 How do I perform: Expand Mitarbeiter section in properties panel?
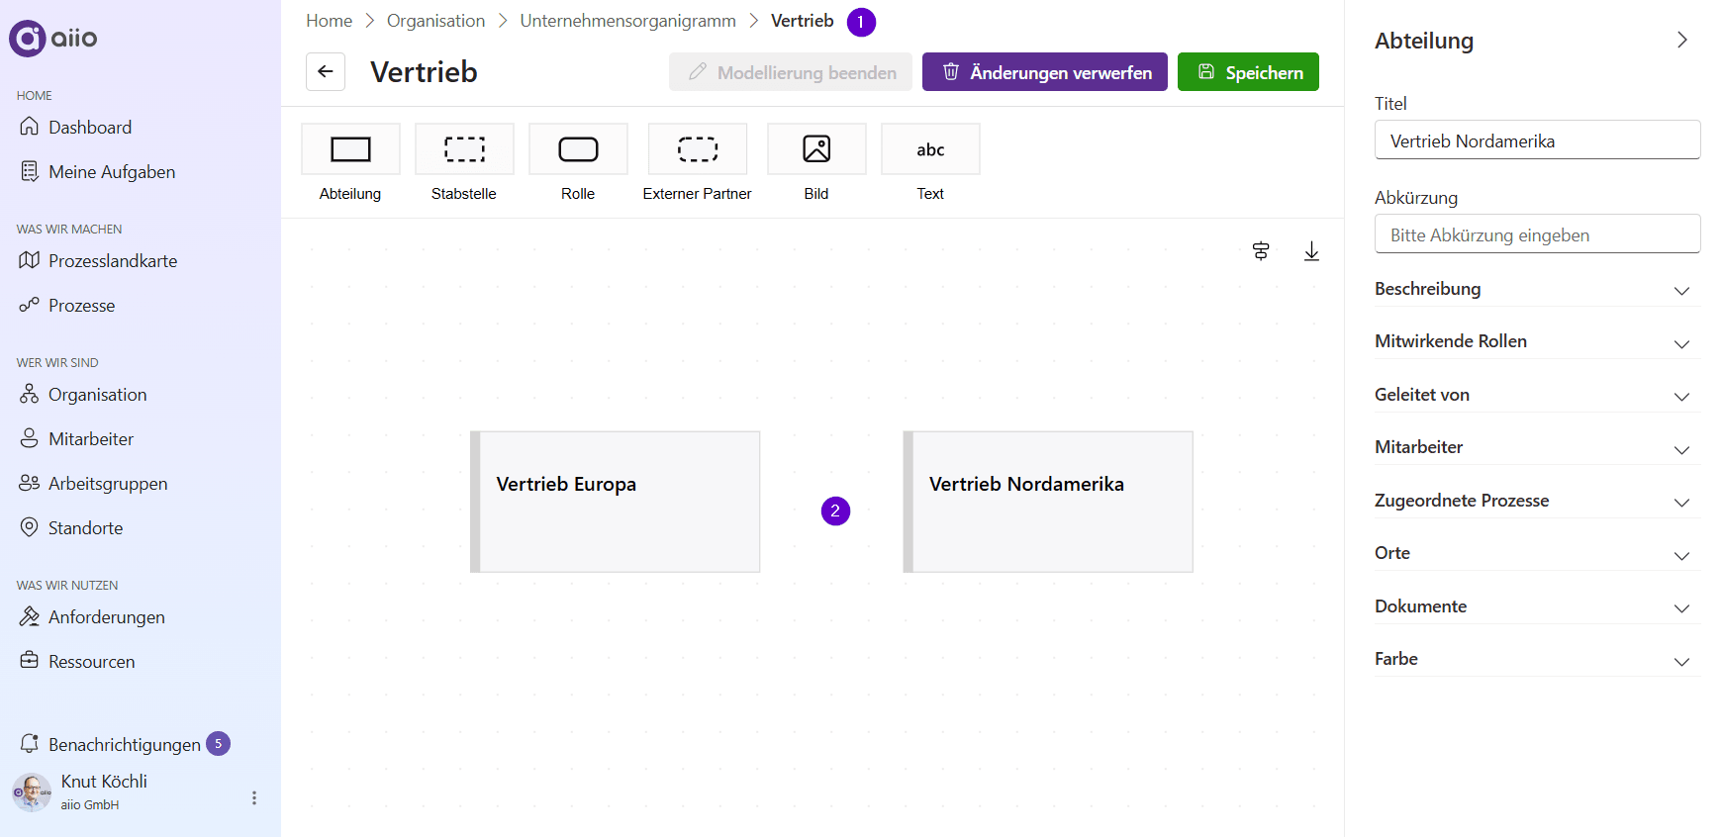click(1537, 447)
